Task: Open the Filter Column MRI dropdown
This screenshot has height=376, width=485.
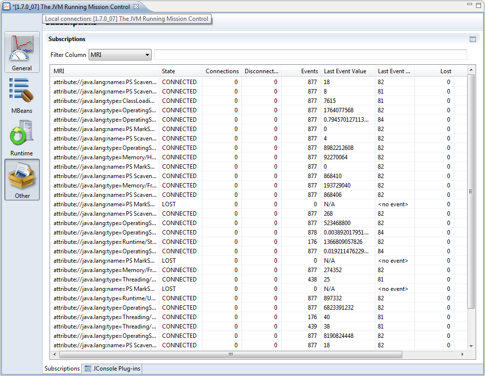Action: coord(120,55)
